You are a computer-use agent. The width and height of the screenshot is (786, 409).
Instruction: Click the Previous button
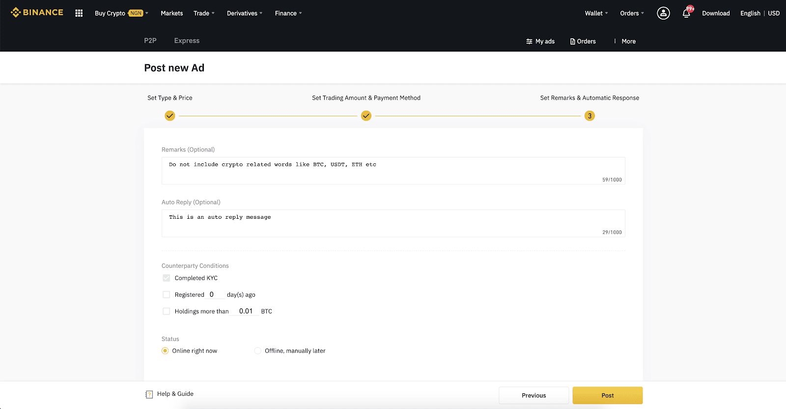[534, 395]
